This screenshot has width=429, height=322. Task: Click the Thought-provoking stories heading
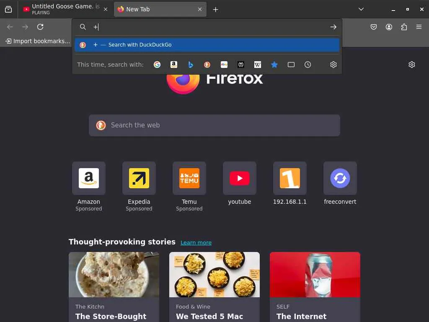click(x=122, y=242)
